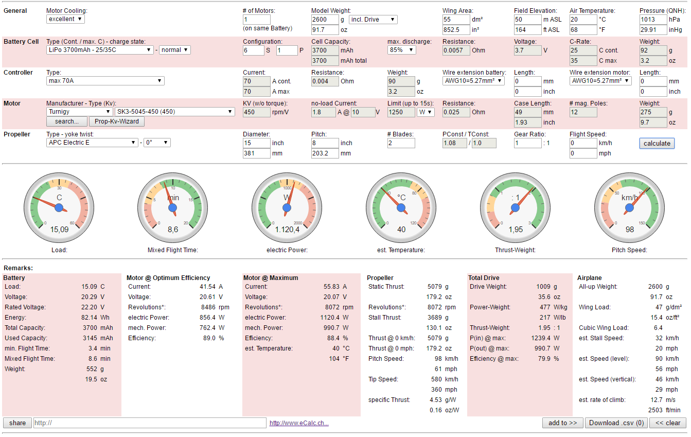Click the # Blades field
The height and width of the screenshot is (437, 691).
point(401,143)
